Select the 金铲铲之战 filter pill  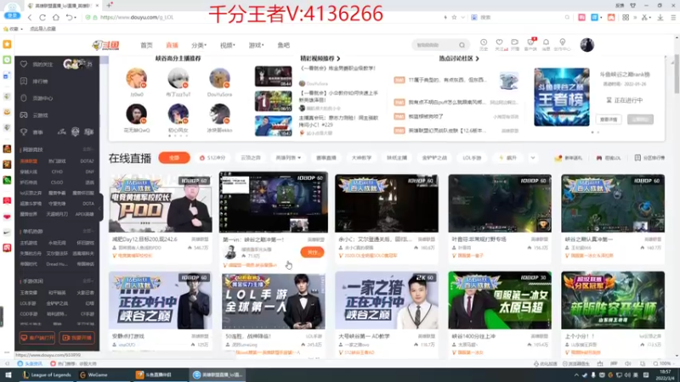tap(434, 158)
